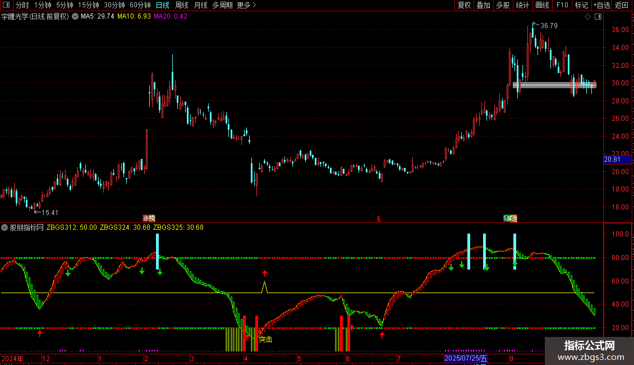This screenshot has height=365, width=634.
Task: Click the red S marker on timeline
Action: click(x=379, y=219)
